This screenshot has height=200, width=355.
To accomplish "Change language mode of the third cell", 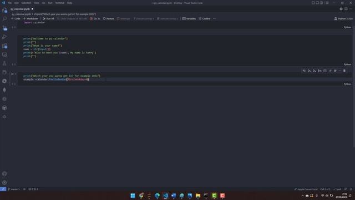I will 347,84.
